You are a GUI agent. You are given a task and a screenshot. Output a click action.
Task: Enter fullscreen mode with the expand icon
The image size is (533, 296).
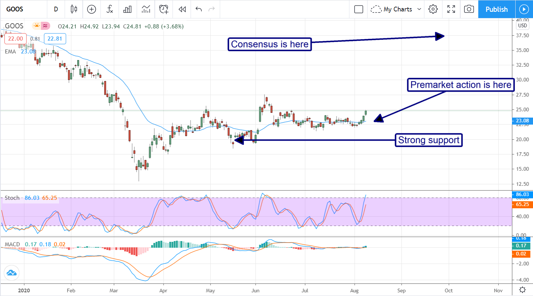click(x=451, y=9)
